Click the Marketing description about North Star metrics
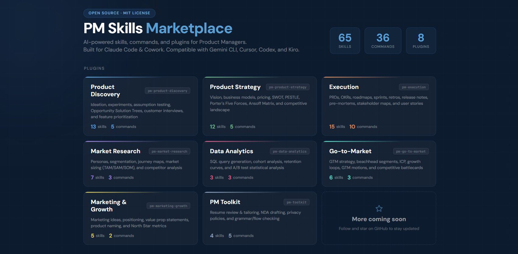The image size is (518, 254). (x=140, y=223)
